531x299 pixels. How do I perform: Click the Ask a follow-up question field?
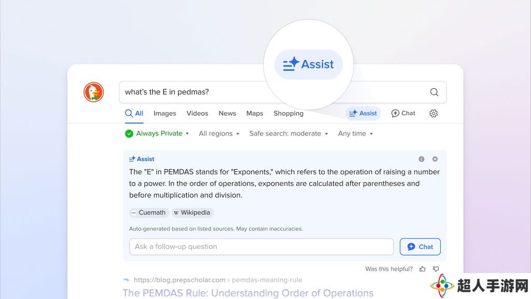[x=261, y=247]
